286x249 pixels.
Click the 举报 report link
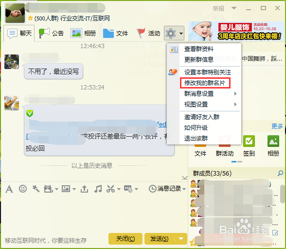(218, 8)
